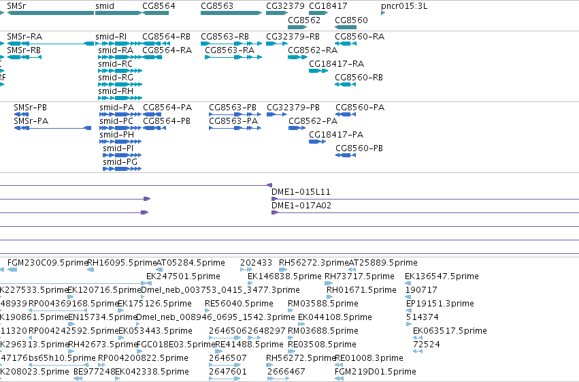
Task: Open the pncr015:3L gene label
Action: tap(404, 6)
